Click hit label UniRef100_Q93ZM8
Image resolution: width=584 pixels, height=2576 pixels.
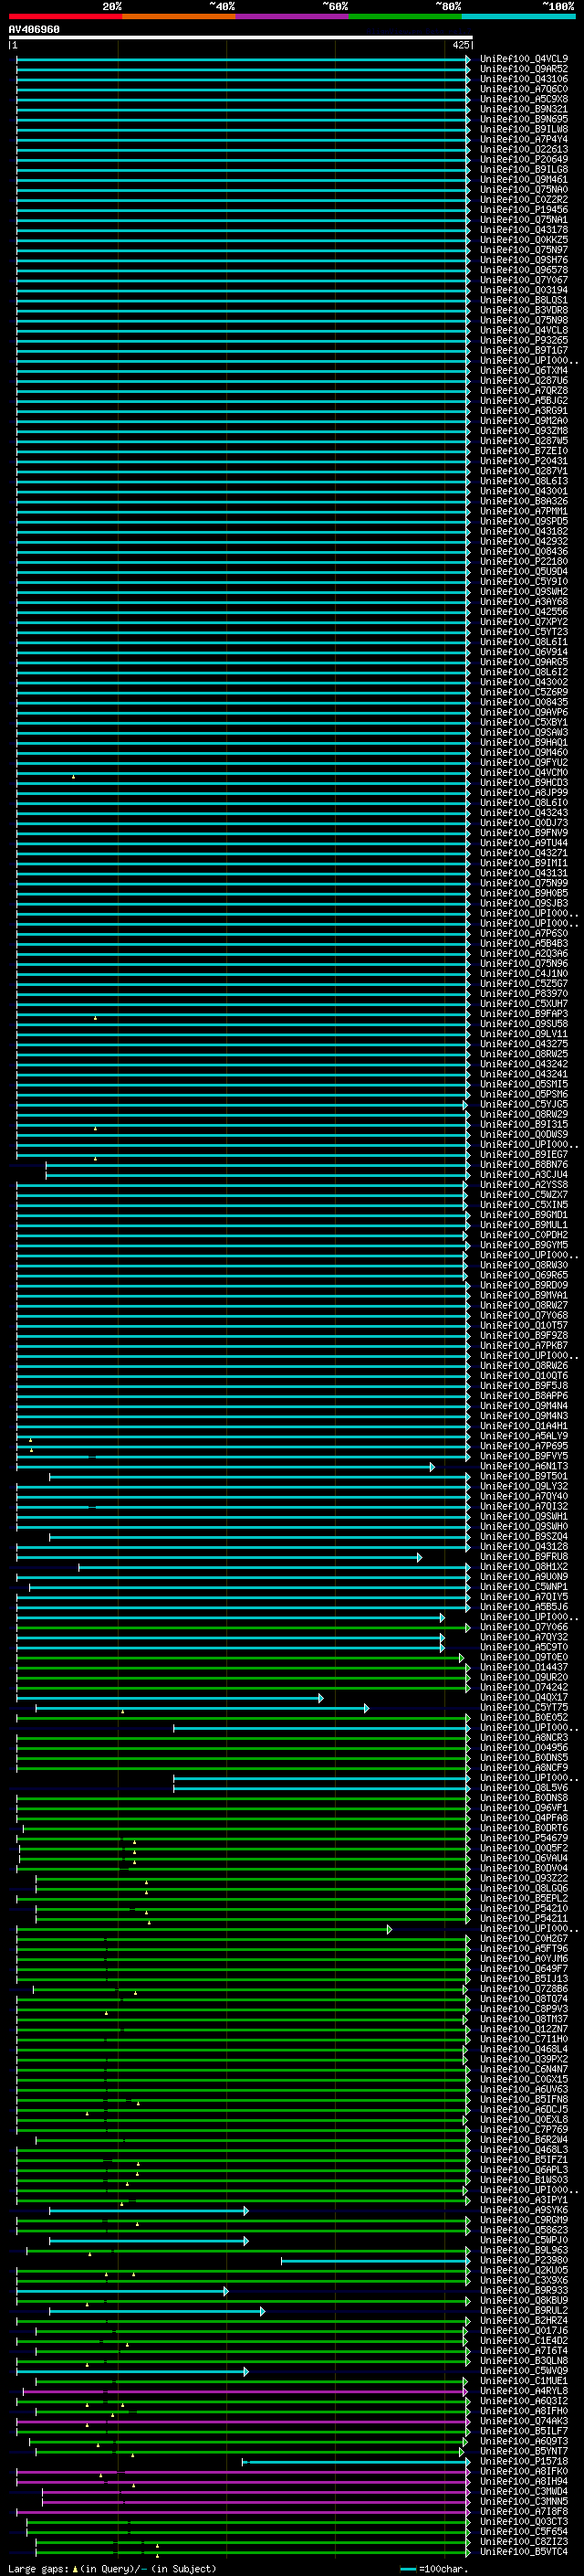(523, 431)
